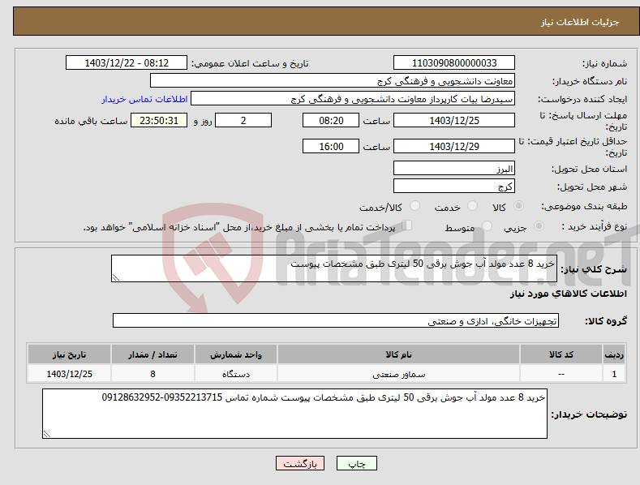The width and height of the screenshot is (640, 485).
Task: Click the چاپ (print) button
Action: tap(356, 463)
